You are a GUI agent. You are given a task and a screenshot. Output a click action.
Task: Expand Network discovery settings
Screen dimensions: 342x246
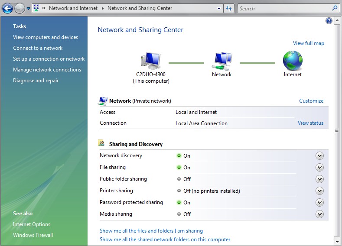click(319, 156)
